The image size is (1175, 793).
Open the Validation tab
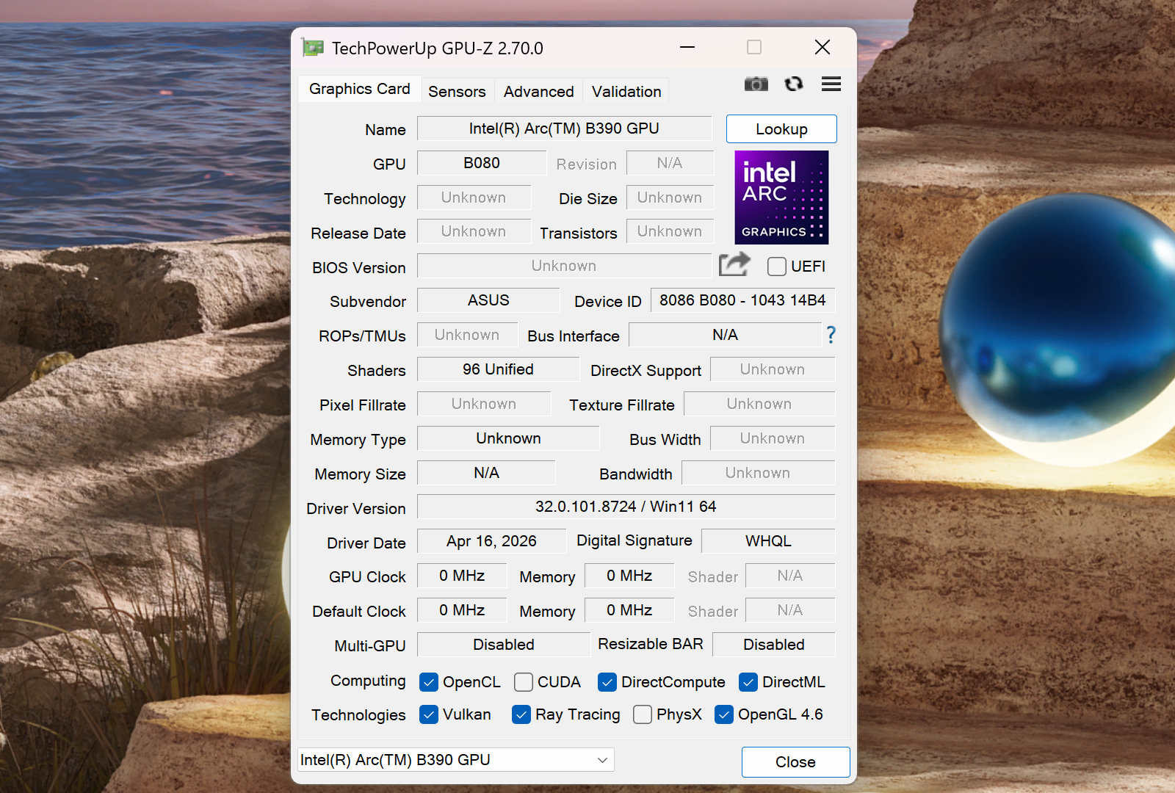[626, 91]
